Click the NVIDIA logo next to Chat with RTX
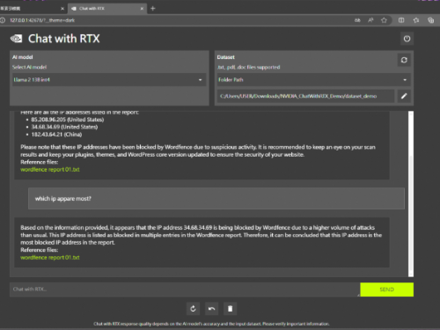 tap(16, 39)
